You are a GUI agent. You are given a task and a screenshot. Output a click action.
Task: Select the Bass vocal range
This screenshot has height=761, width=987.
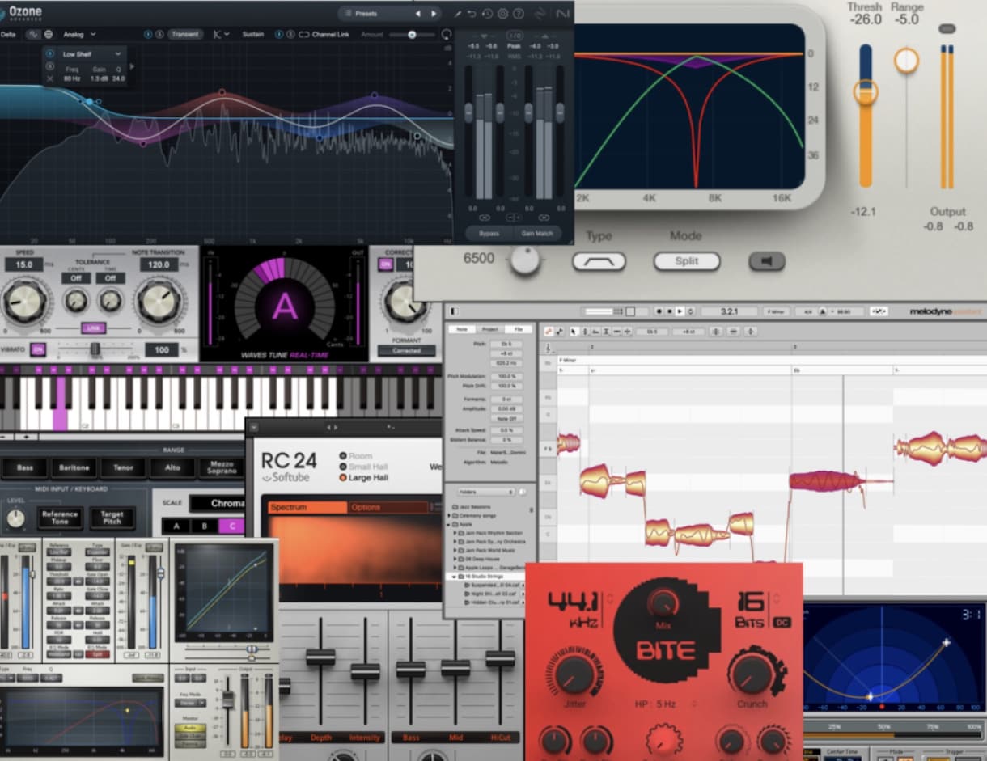point(25,467)
